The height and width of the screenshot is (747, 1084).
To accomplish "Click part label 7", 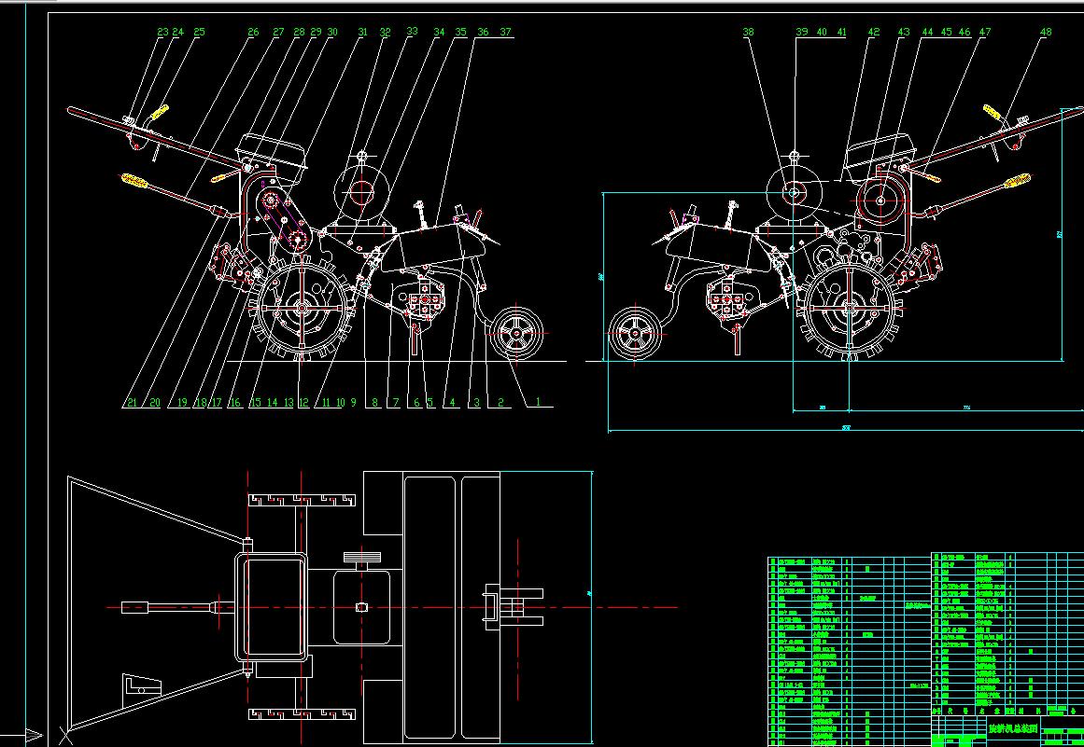I will [x=396, y=403].
